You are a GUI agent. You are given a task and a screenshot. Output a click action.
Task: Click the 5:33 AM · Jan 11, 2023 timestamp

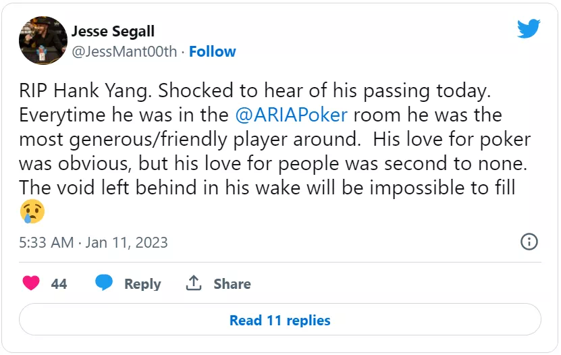click(x=93, y=242)
